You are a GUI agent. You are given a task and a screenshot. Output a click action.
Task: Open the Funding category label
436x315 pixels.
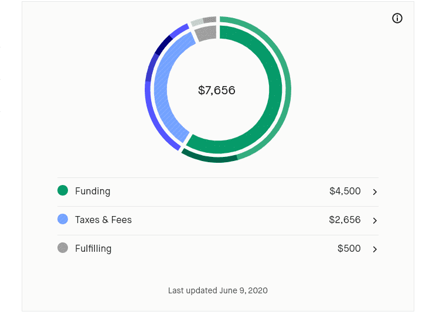[93, 191]
